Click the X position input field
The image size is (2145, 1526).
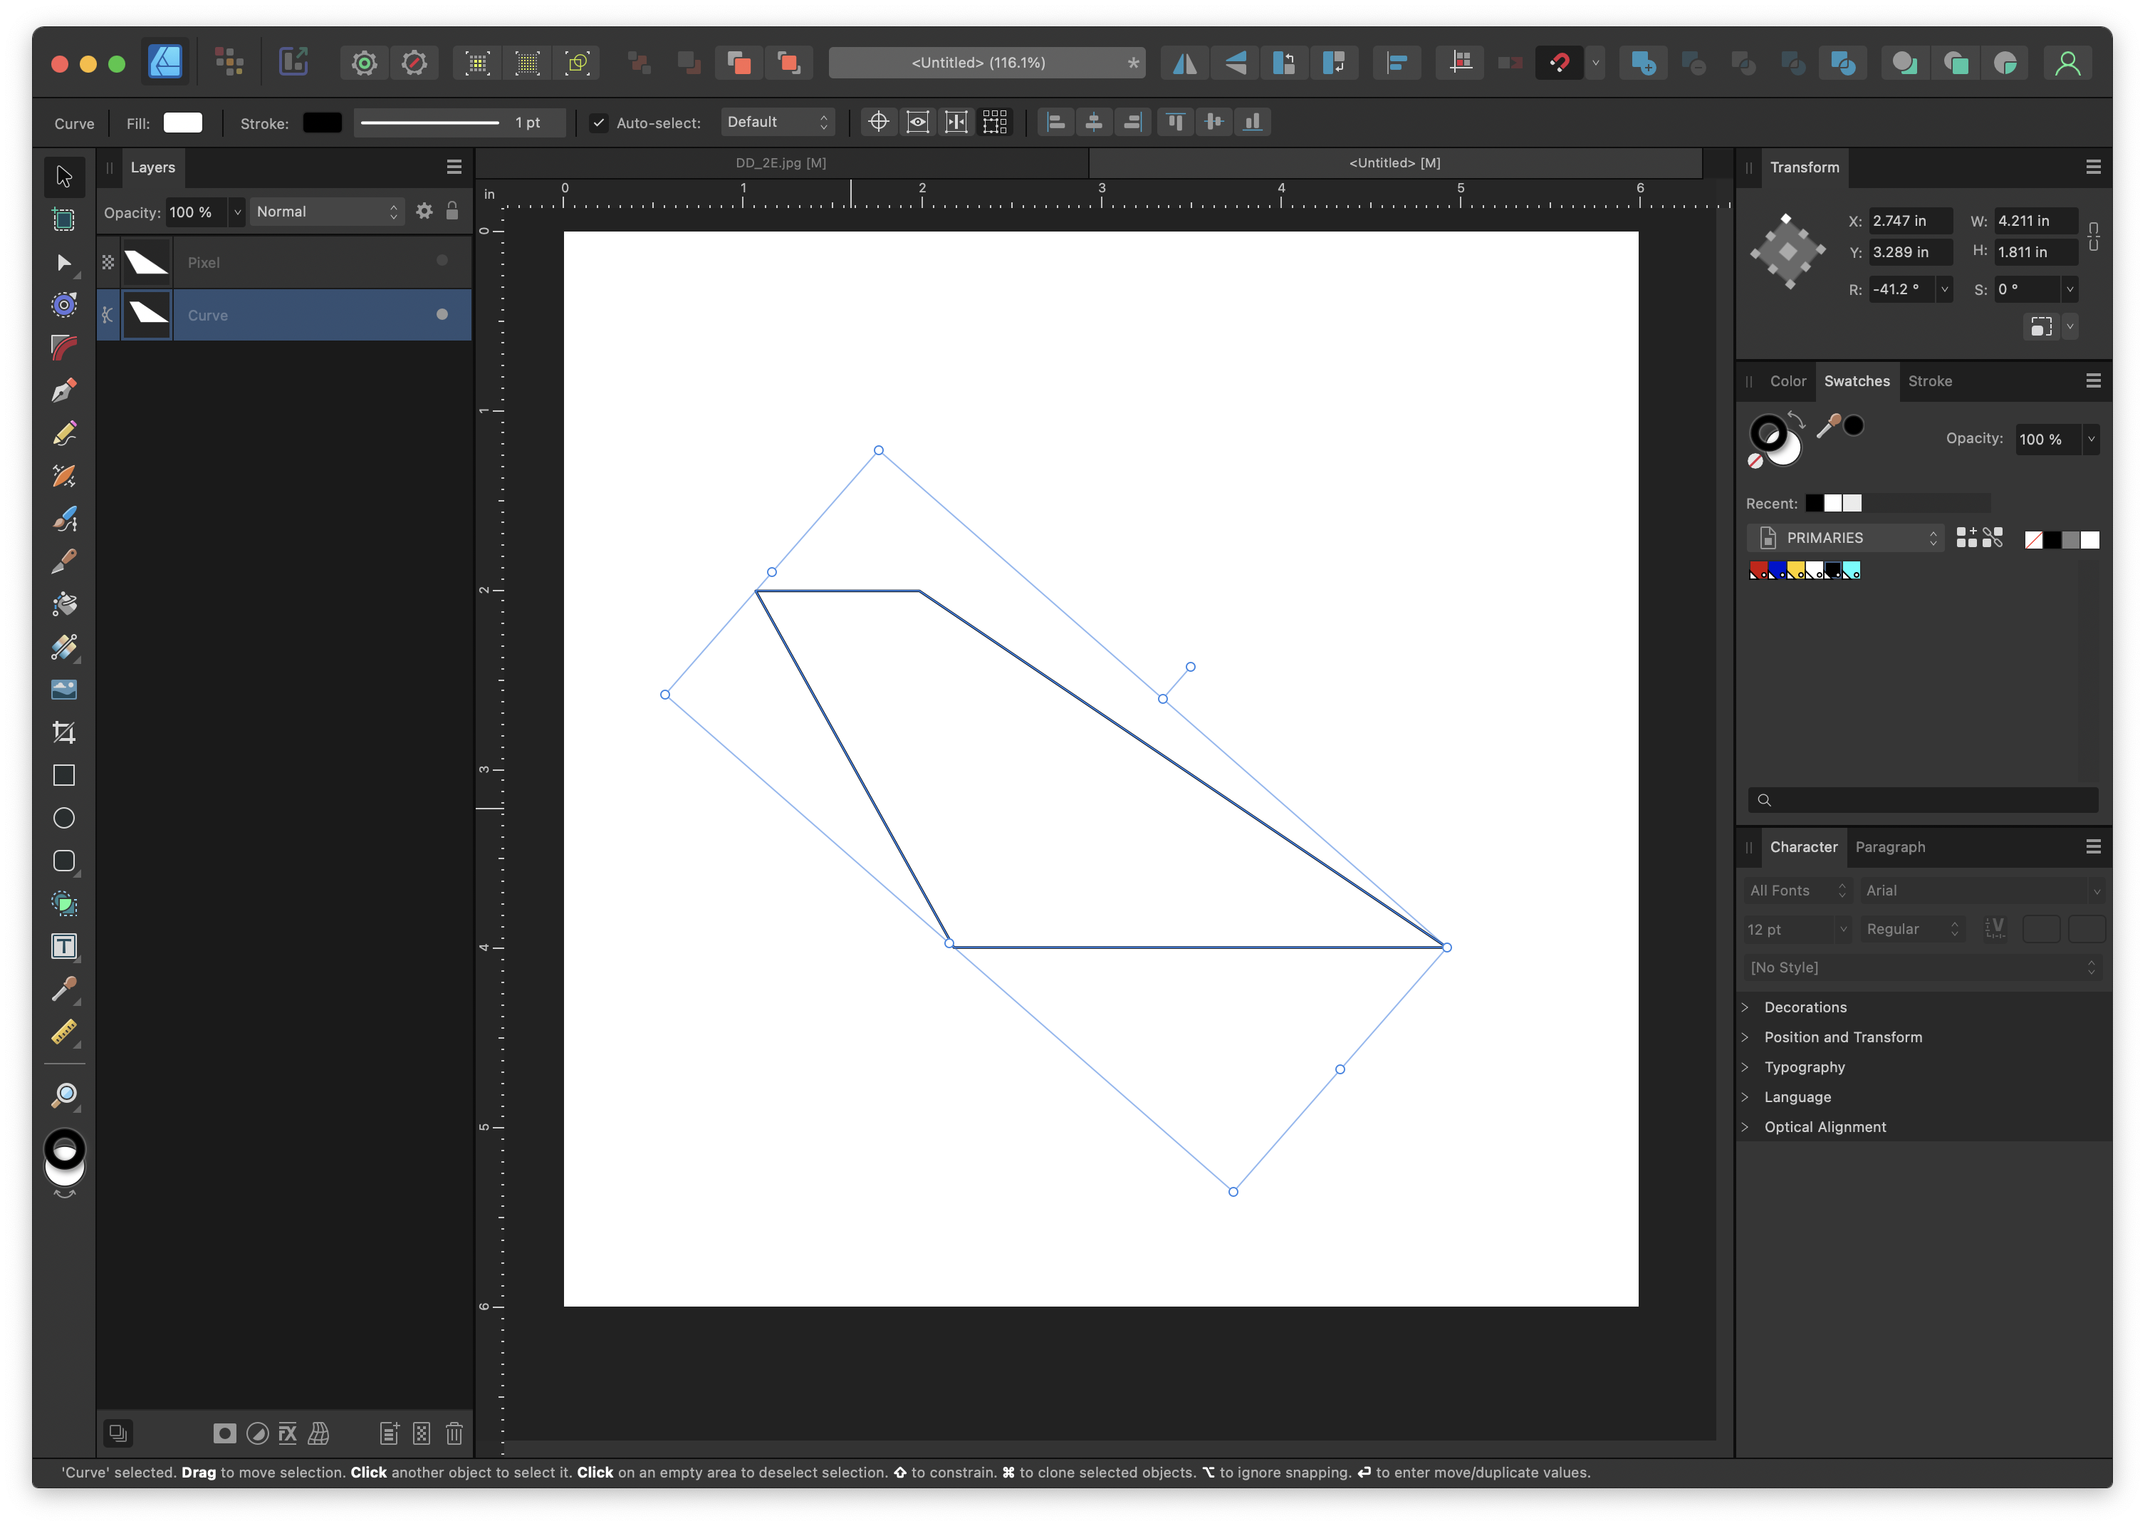point(1909,221)
